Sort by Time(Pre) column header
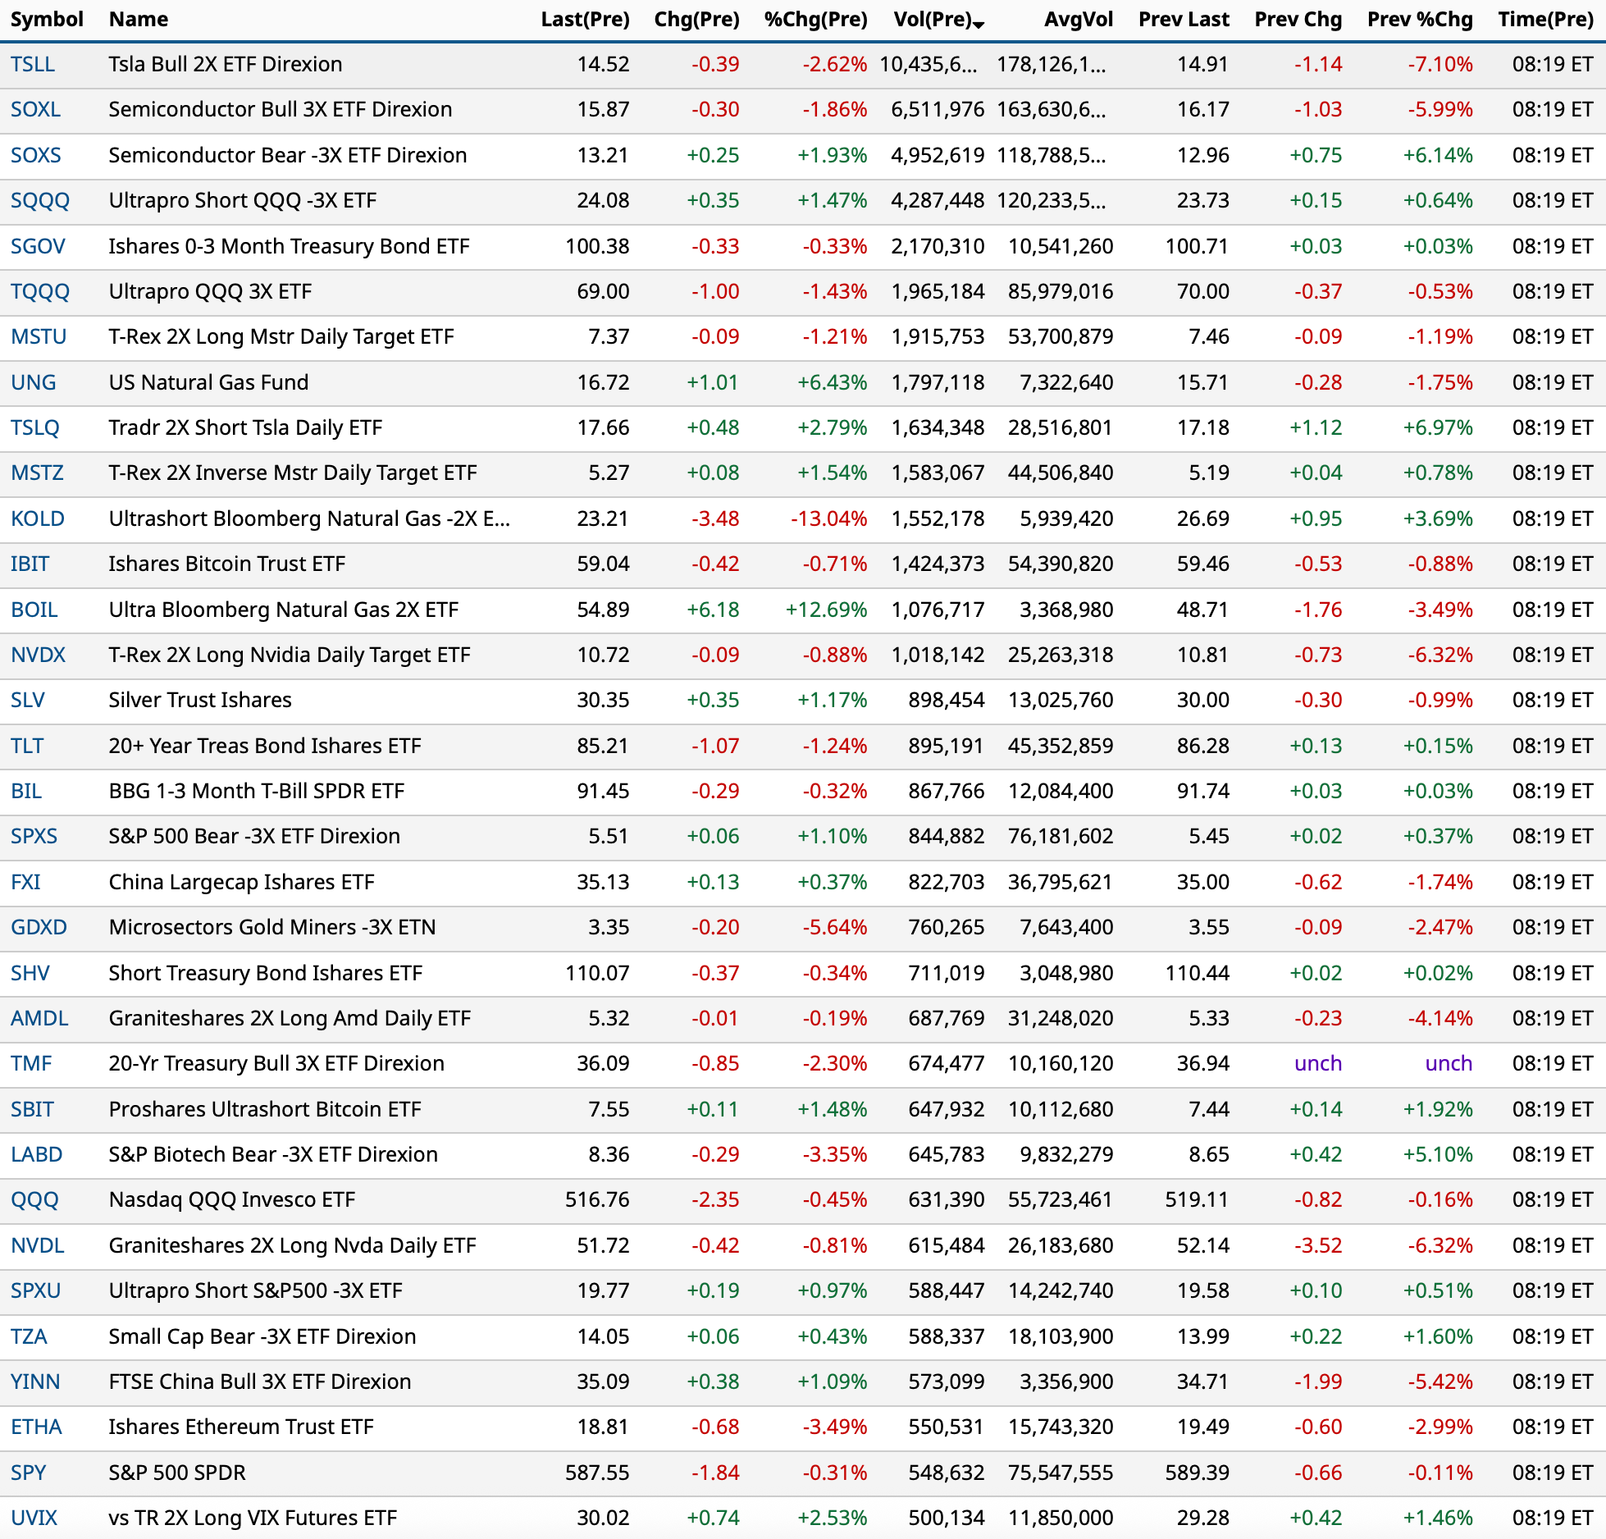The width and height of the screenshot is (1606, 1539). pos(1545,19)
